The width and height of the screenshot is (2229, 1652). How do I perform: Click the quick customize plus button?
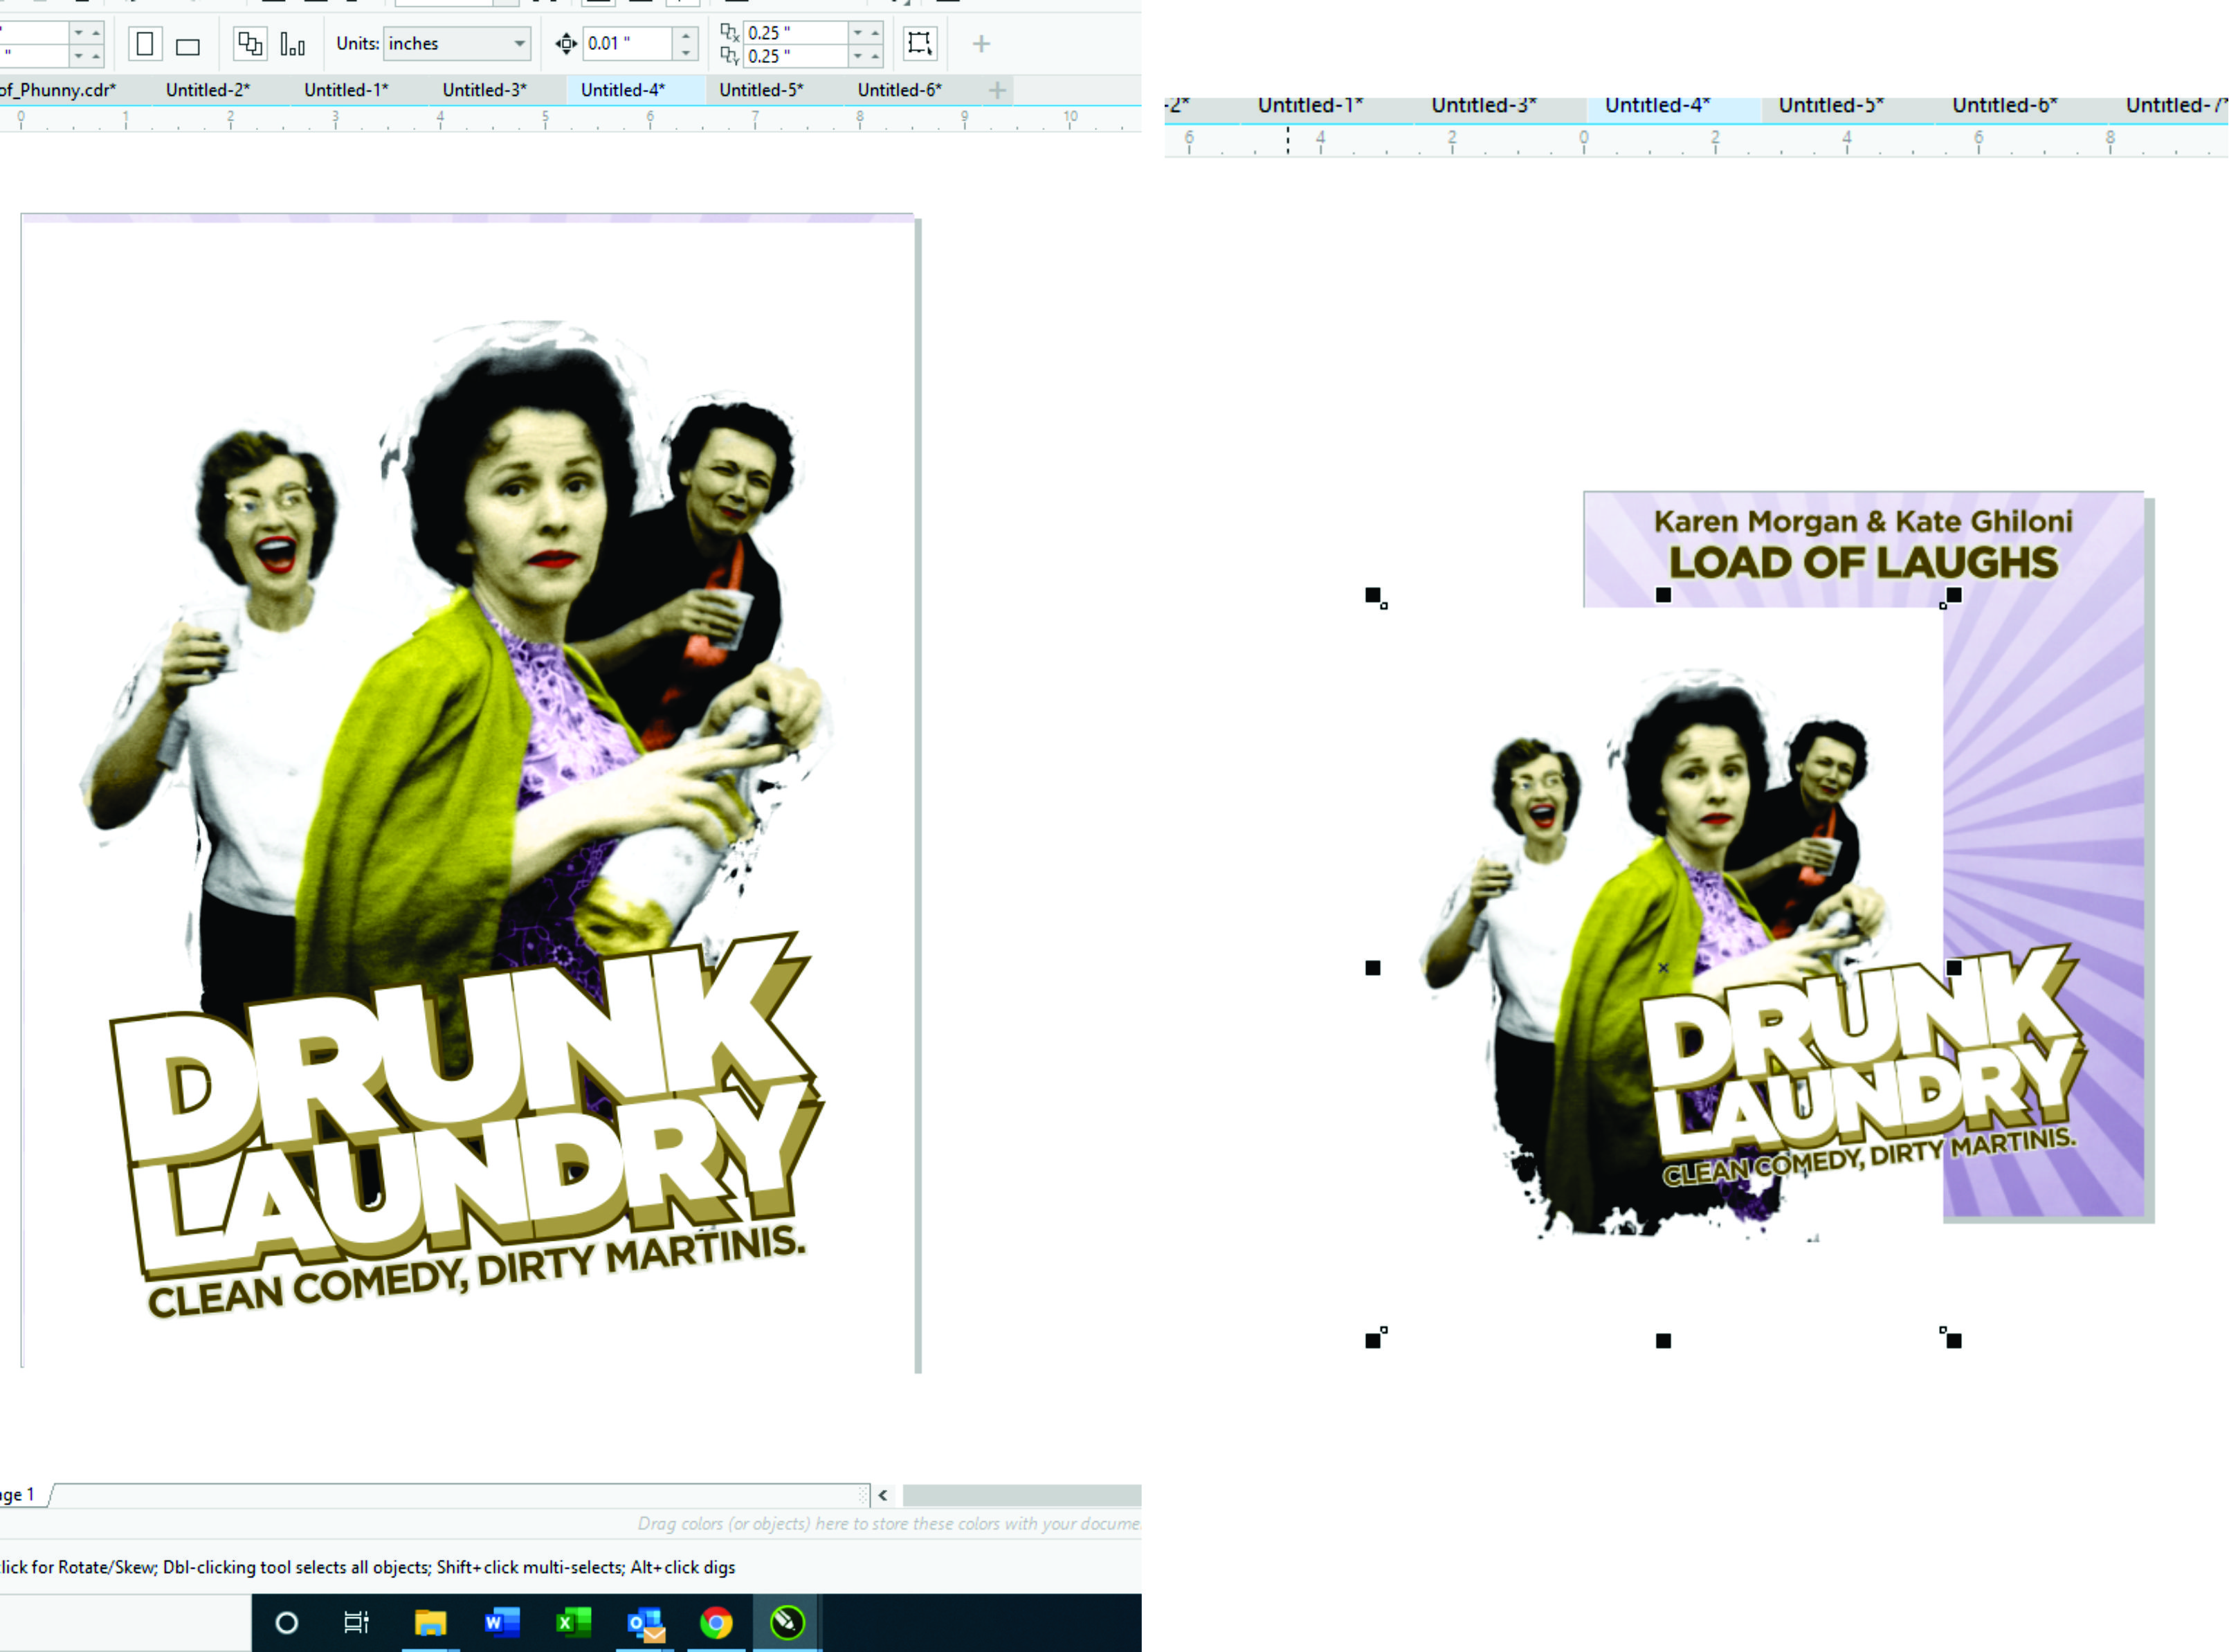(x=981, y=44)
